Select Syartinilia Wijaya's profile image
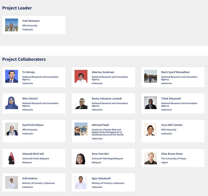The width and height of the screenshot is (208, 196). point(11,129)
